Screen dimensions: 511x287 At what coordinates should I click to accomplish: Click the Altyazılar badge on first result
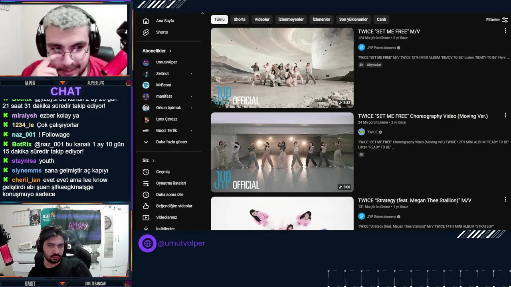coord(374,65)
